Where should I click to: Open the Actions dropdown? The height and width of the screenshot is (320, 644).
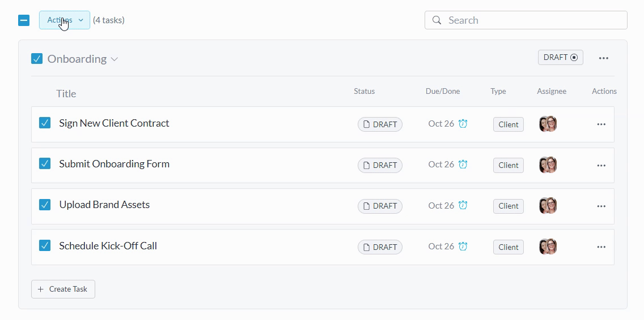tap(65, 20)
